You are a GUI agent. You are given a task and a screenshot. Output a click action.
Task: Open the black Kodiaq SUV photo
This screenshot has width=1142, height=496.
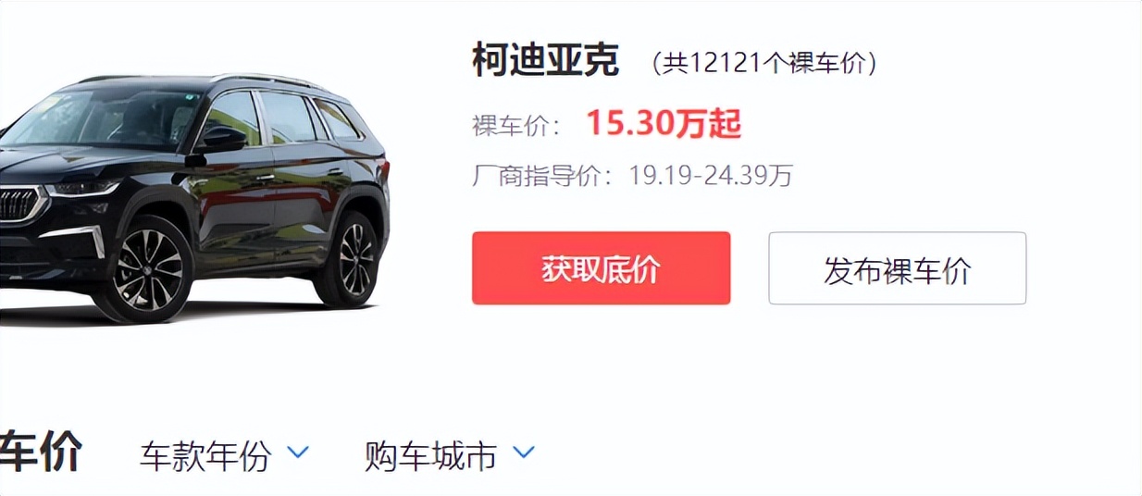[194, 197]
